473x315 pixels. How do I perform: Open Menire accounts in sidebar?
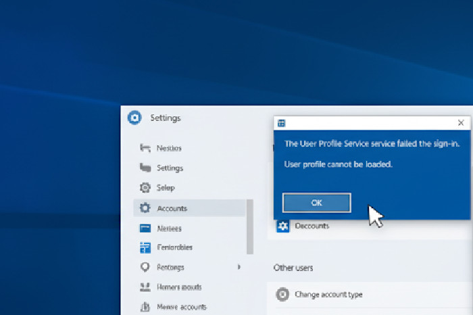182,307
